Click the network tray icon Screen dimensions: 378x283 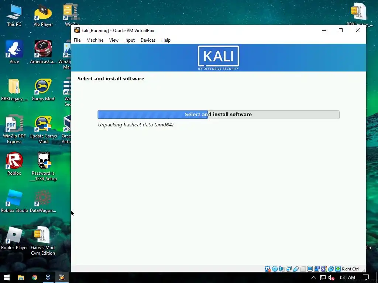pos(323,277)
